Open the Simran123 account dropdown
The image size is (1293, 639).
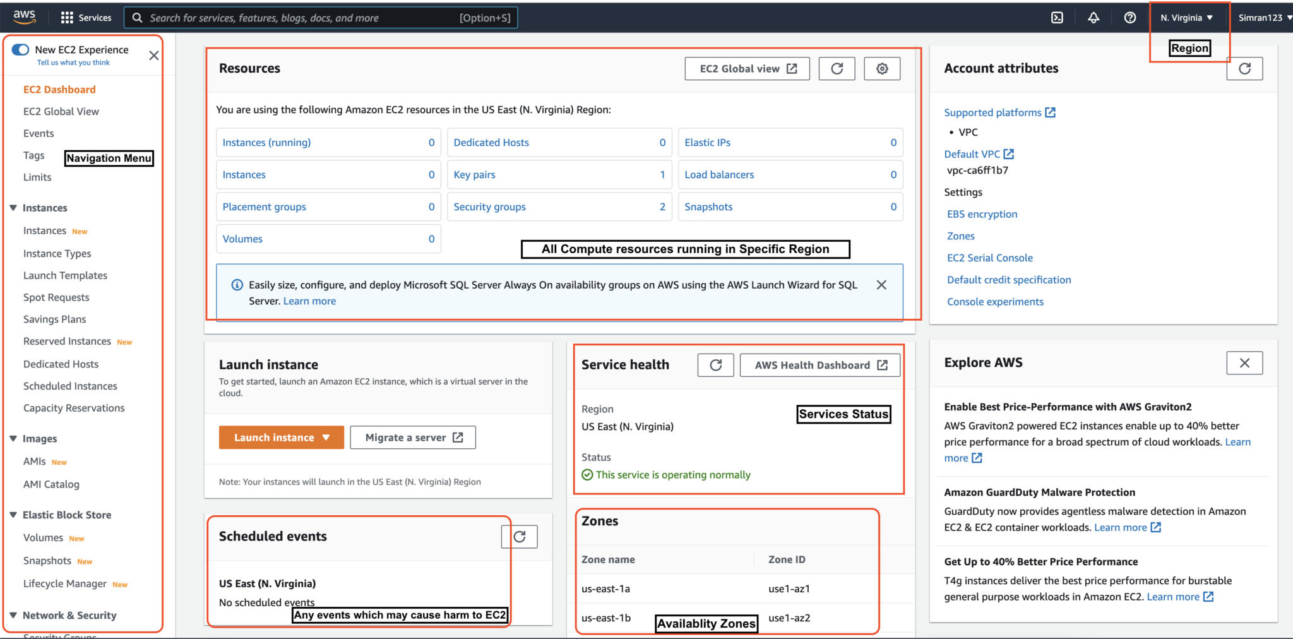point(1265,18)
